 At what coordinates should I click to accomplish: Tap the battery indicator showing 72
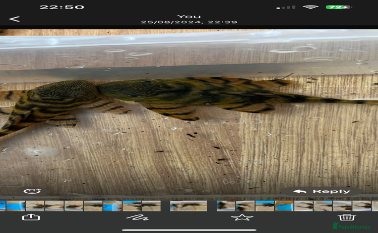point(339,7)
